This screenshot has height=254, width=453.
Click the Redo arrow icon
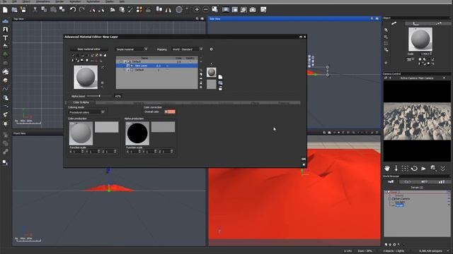pos(82,9)
